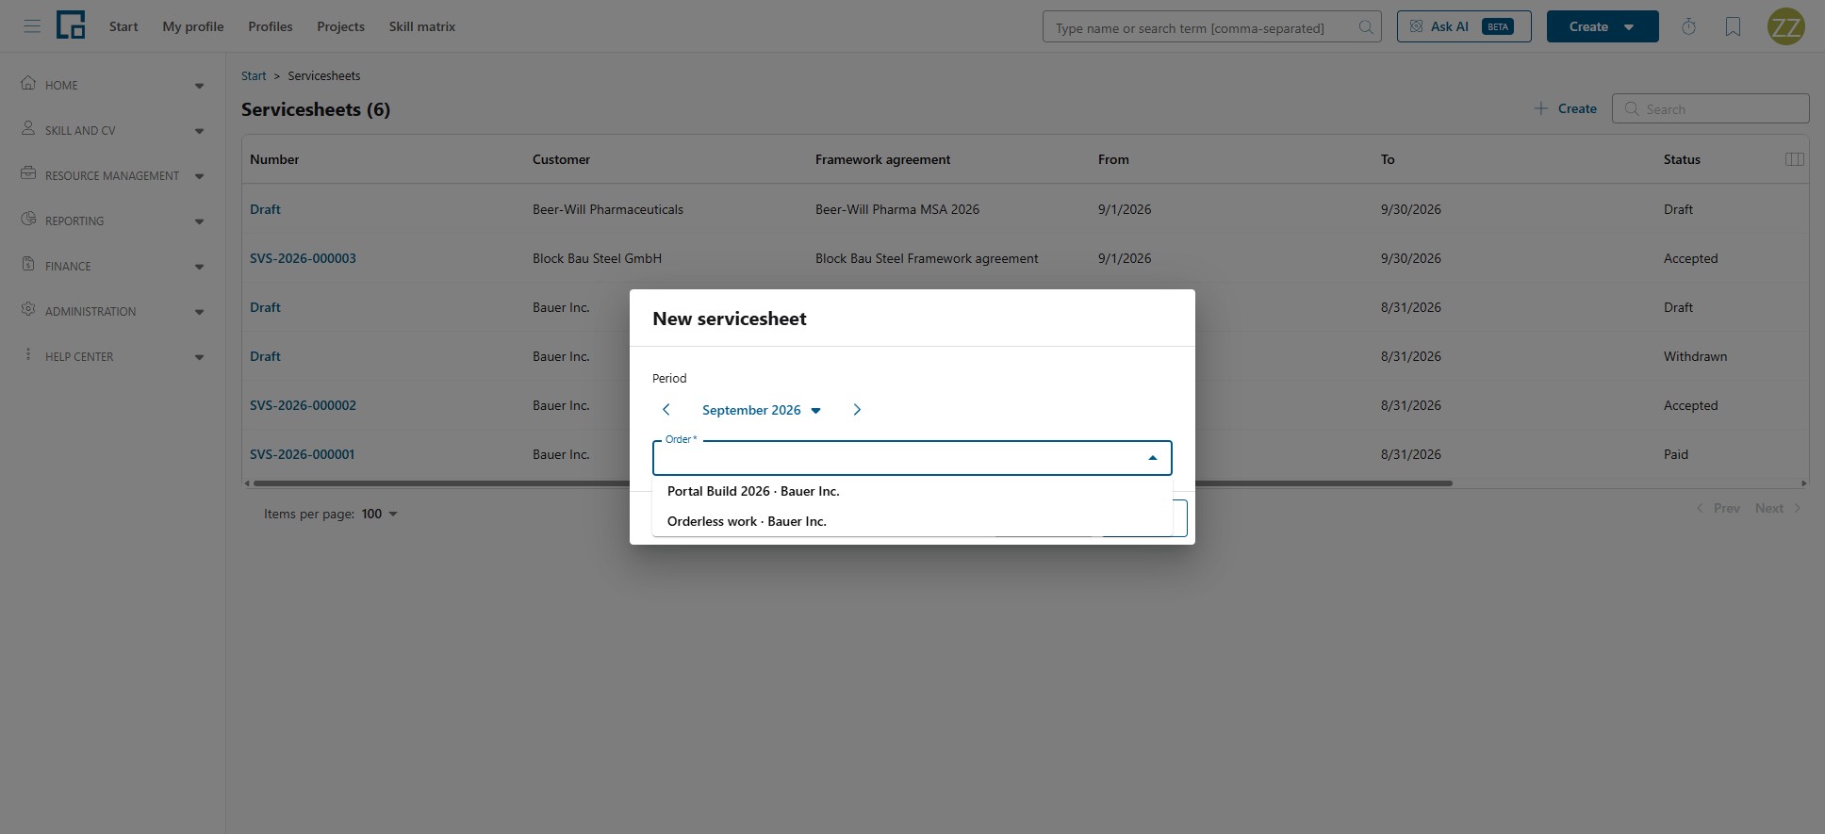Click the Finance sidebar icon

[28, 264]
